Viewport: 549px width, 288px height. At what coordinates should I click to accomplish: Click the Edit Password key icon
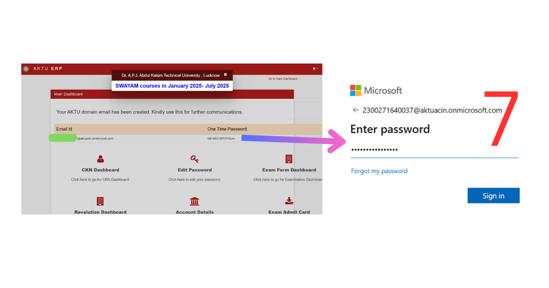click(194, 159)
